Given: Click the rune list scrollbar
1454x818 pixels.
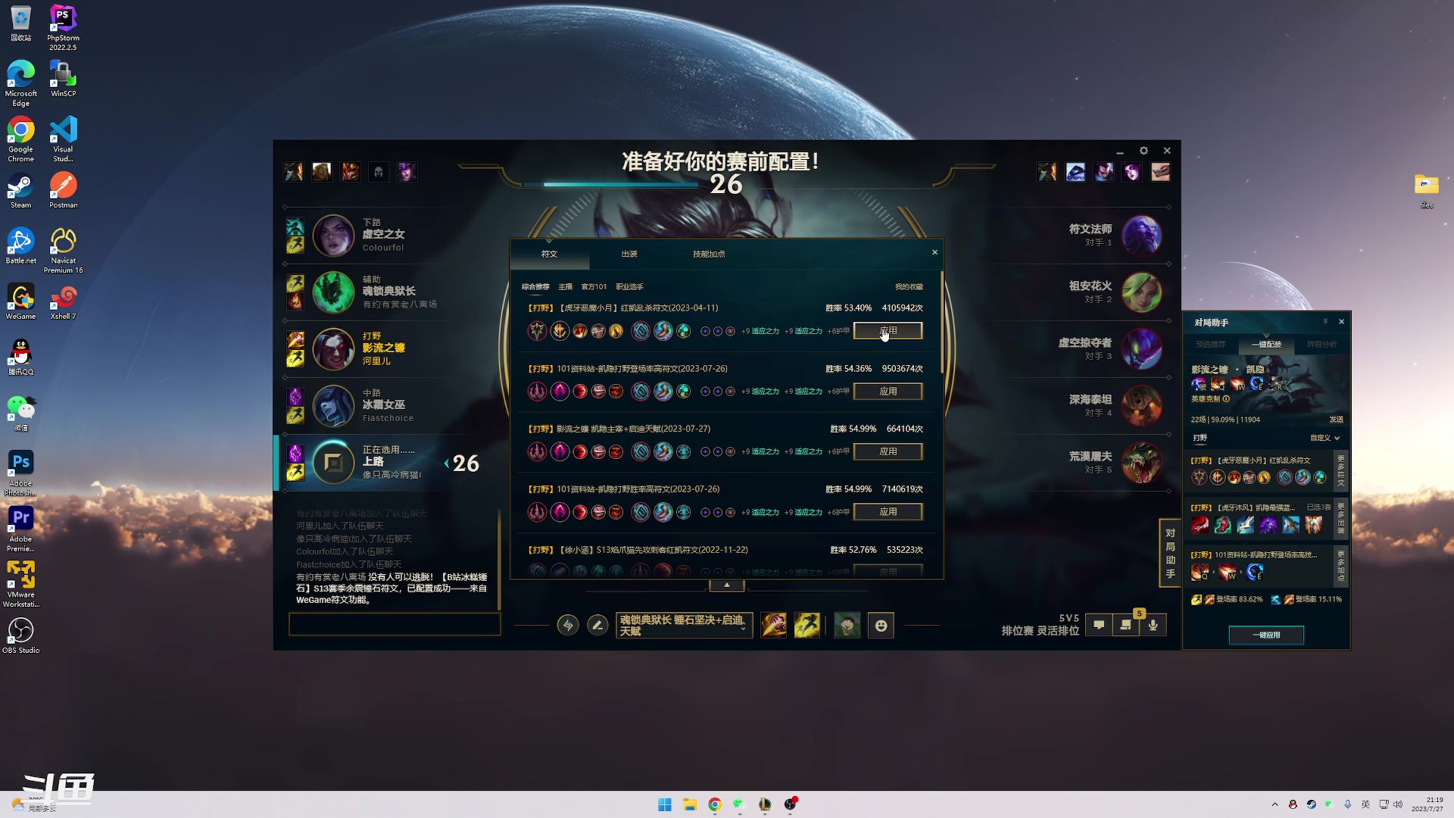Looking at the screenshot, I should 941,323.
